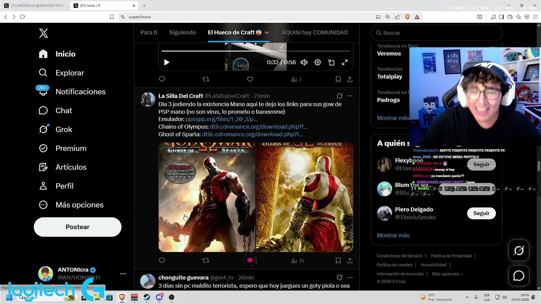The image size is (541, 304).
Task: Open Grok explain on La Silla Del Craft post
Action: click(x=339, y=96)
